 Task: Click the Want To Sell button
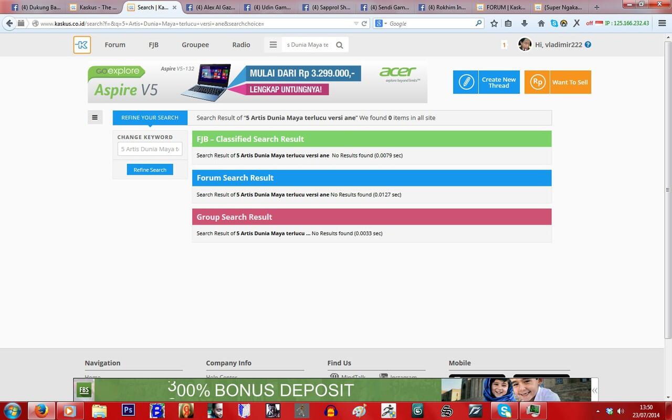[558, 82]
